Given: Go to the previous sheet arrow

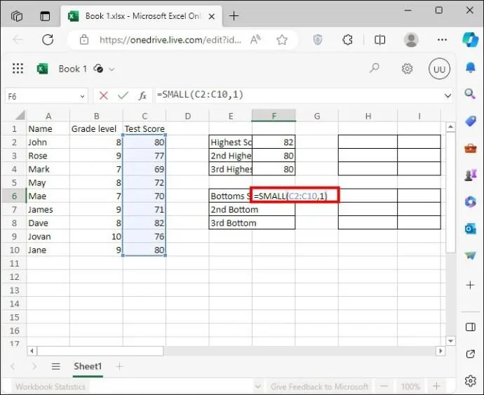Looking at the screenshot, I should point(13,367).
